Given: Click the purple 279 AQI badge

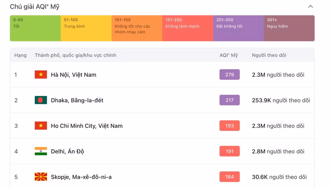Looking at the screenshot, I should coord(229,75).
